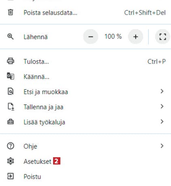Zoom in with the plus button
The image size is (171, 186).
point(135,36)
